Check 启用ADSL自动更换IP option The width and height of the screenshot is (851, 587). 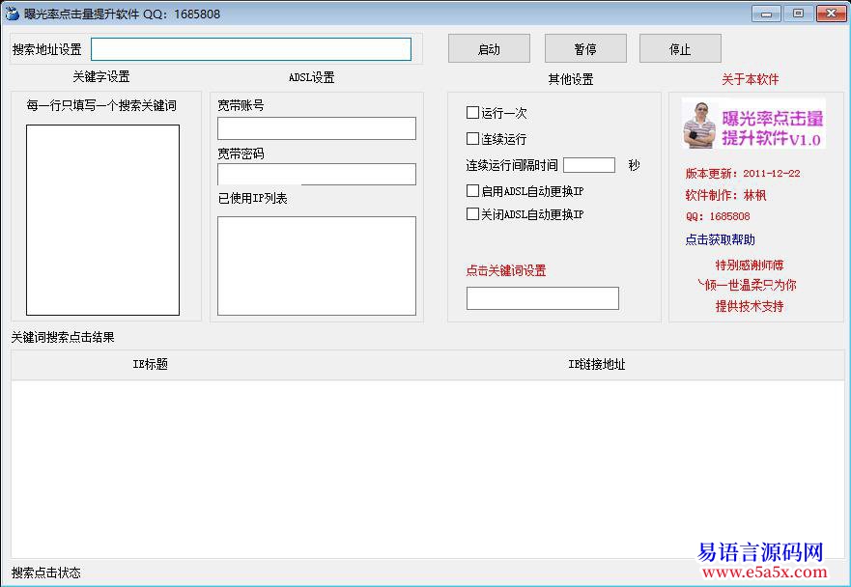coord(470,190)
